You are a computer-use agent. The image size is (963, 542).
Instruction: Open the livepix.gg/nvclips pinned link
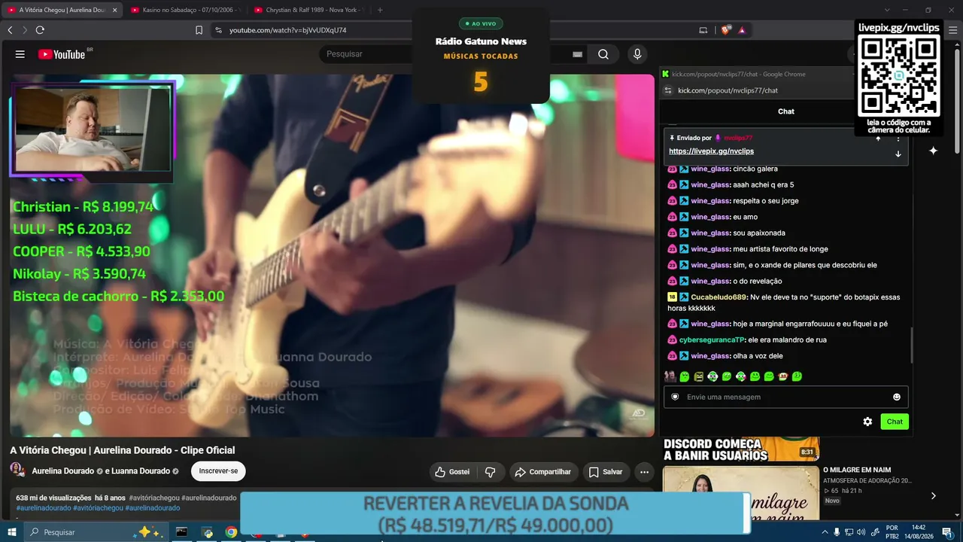tap(711, 151)
